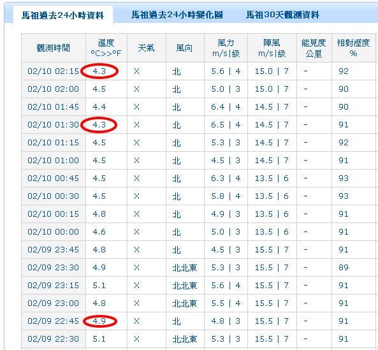Viewport: 378px width, 350px height.
Task: Click the 天氣 column header
Action: [x=147, y=48]
